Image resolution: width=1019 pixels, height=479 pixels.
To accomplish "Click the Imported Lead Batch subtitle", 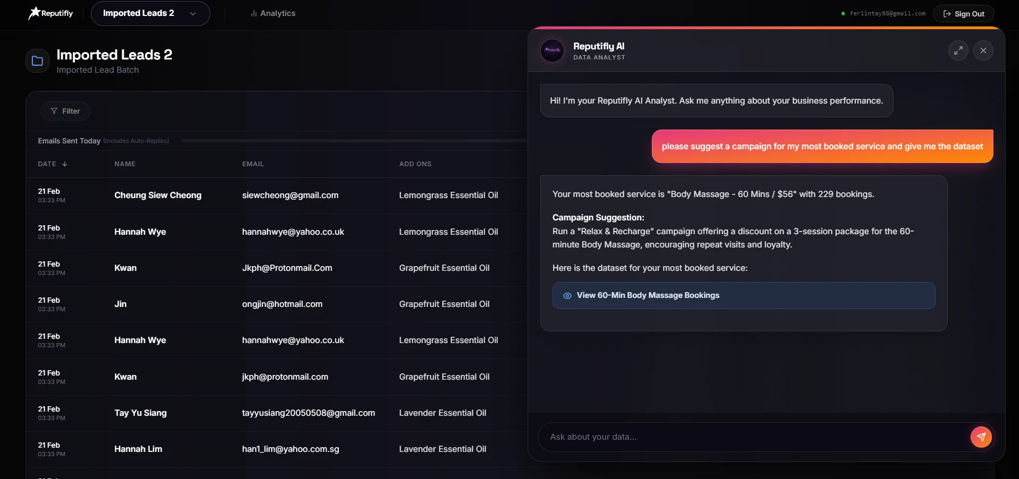I will 98,70.
